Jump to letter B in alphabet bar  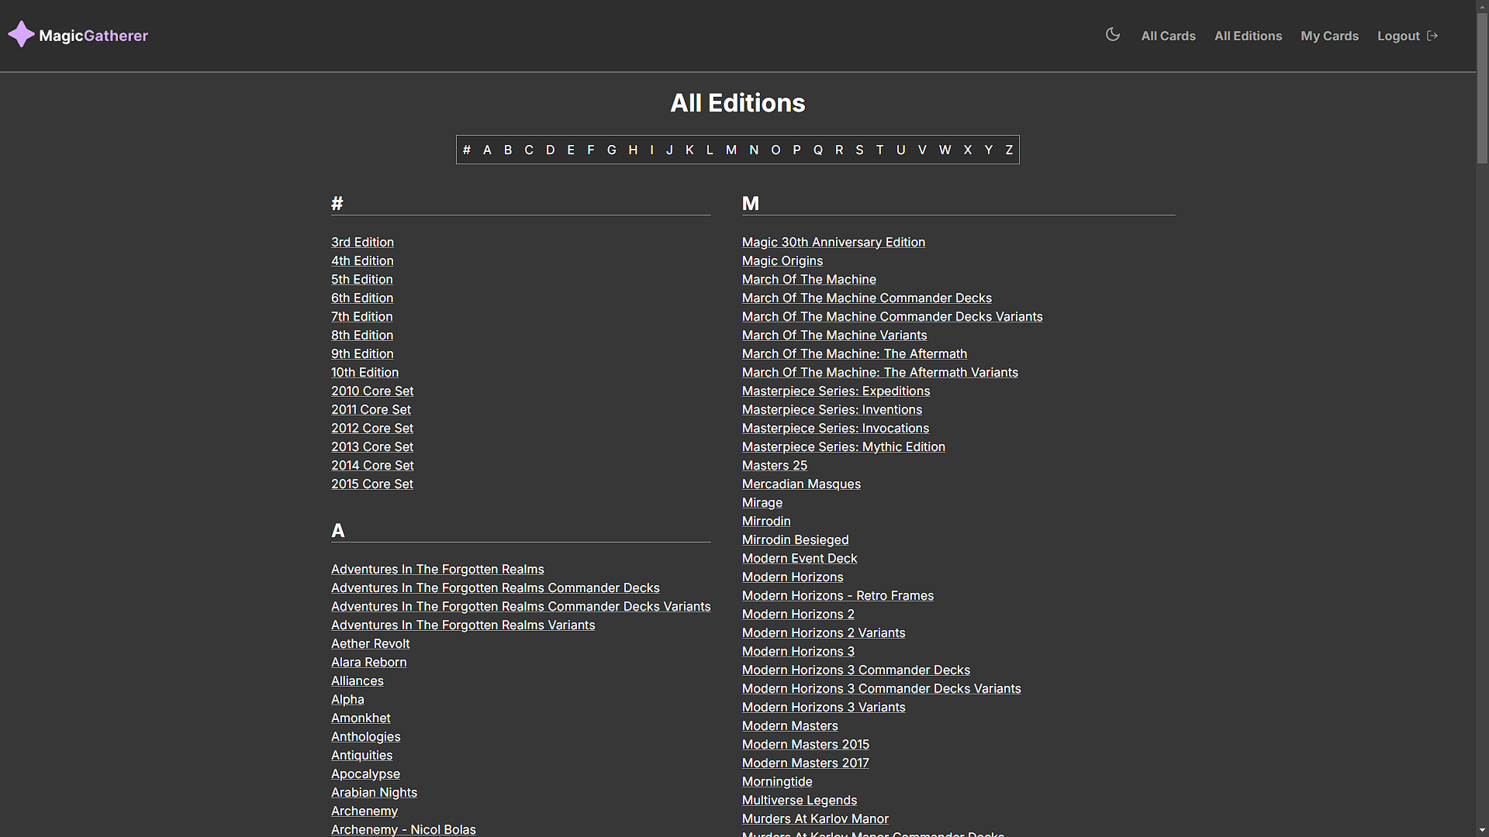click(x=508, y=150)
